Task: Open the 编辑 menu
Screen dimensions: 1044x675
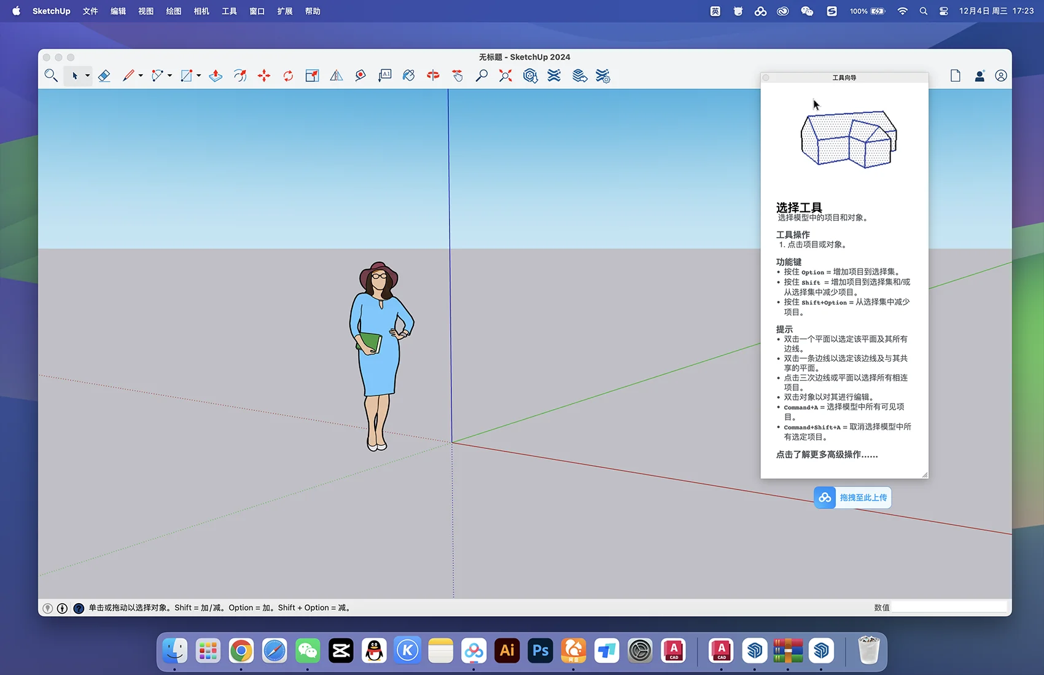Action: [118, 11]
